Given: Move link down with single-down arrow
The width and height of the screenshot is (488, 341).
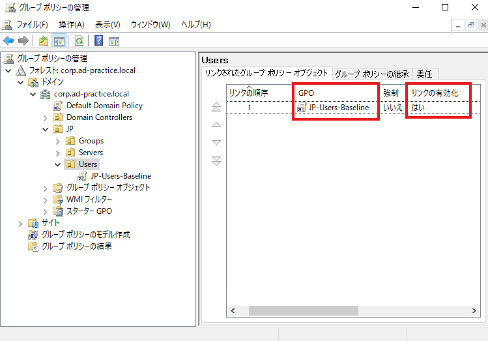Looking at the screenshot, I should 216,143.
